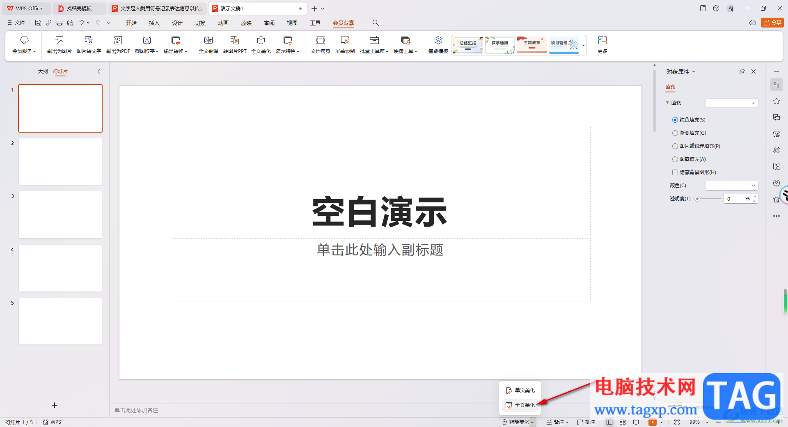This screenshot has height=427, width=788.
Task: Click the print icon in quick toolbar
Action: [x=60, y=23]
